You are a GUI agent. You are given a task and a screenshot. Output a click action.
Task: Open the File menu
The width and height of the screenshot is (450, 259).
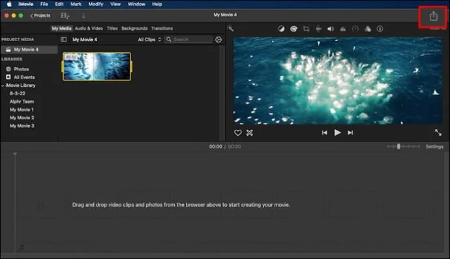tap(44, 4)
